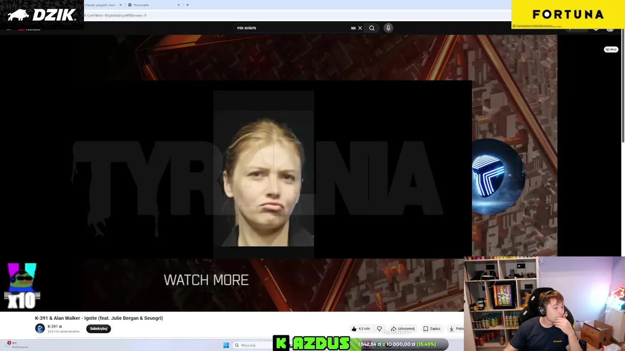Open the K-391 channel avatar
Image resolution: width=625 pixels, height=351 pixels.
click(40, 329)
